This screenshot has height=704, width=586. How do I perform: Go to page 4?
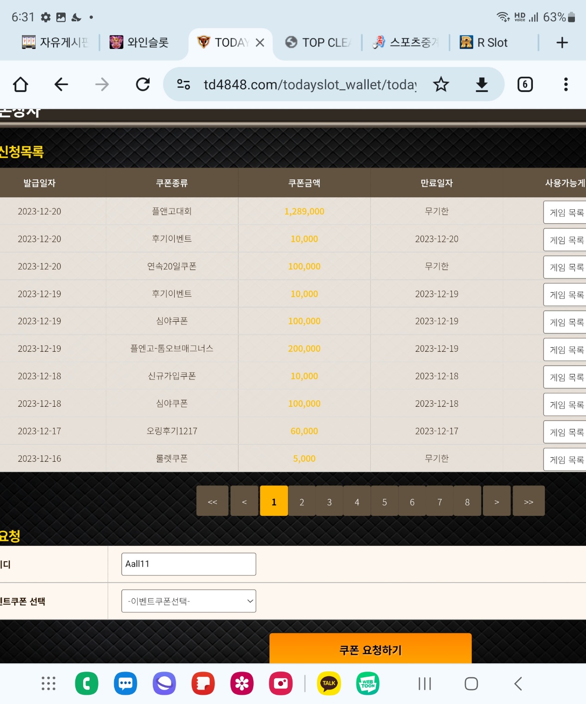(x=357, y=501)
